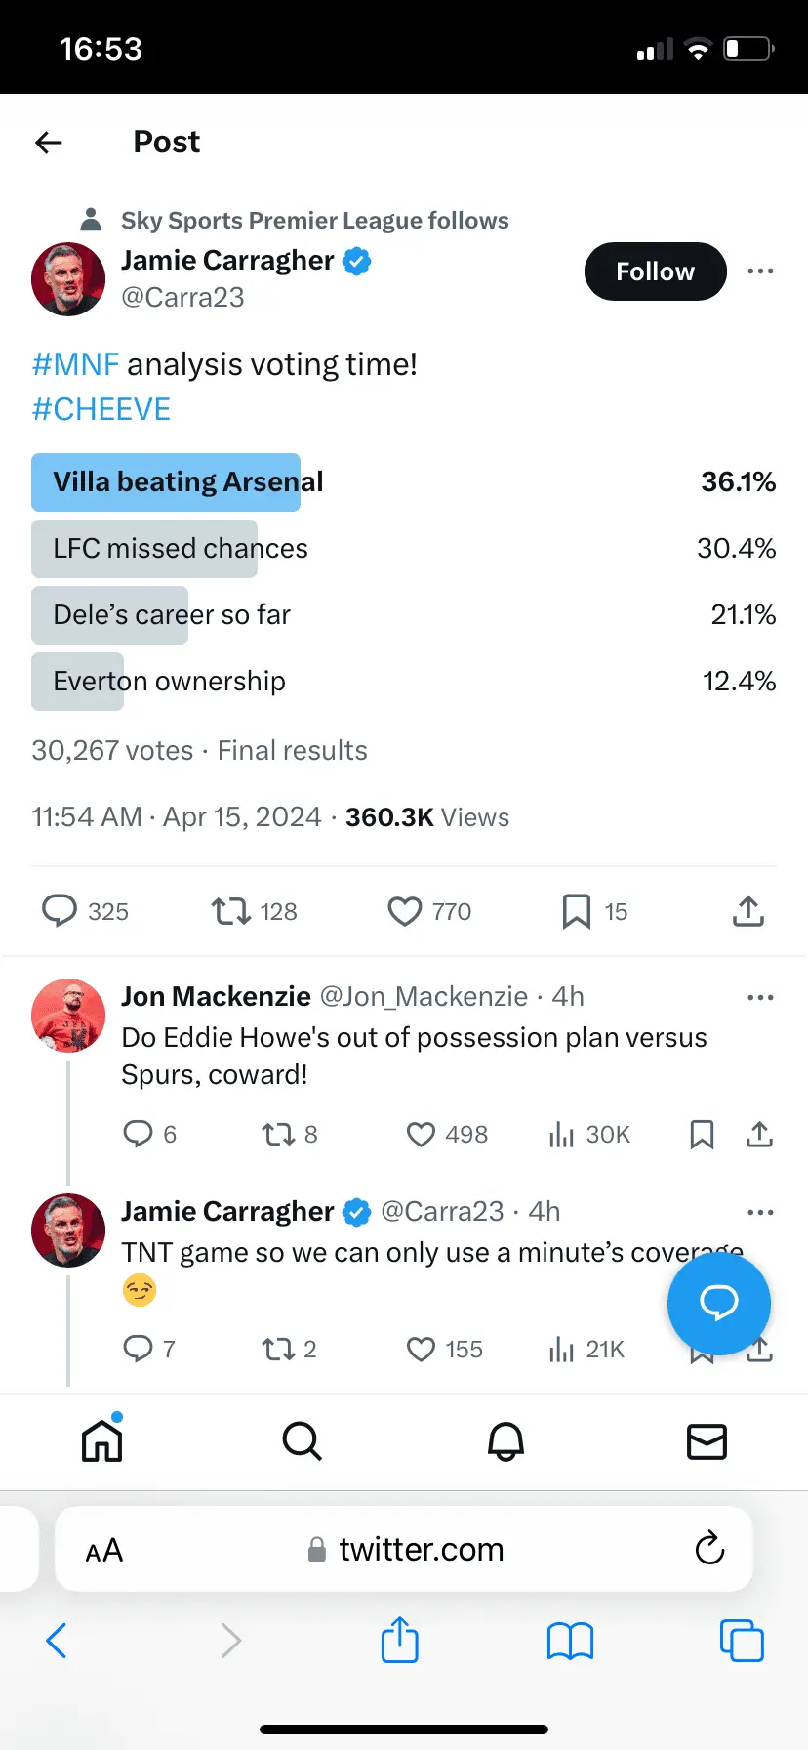The image size is (808, 1750).
Task: Open more options for main post
Action: coord(760,271)
